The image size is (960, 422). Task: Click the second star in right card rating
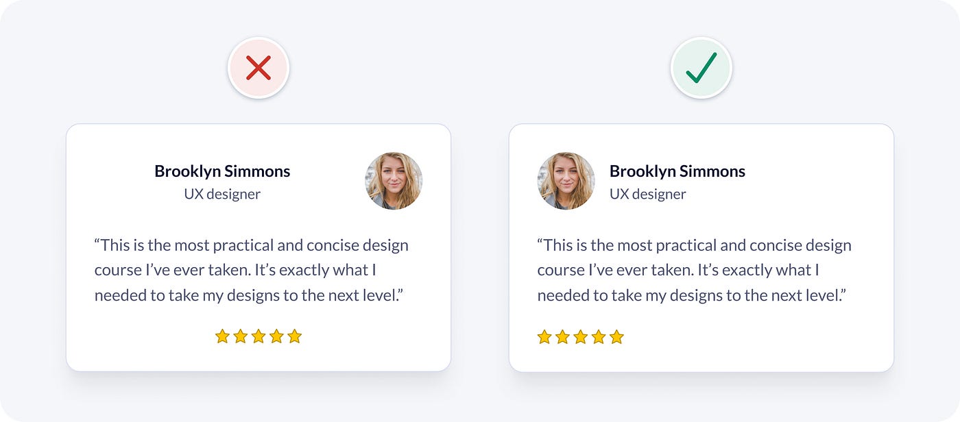(x=562, y=337)
